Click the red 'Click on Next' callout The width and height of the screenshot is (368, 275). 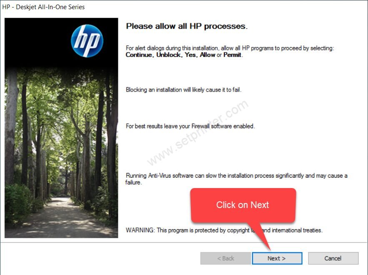point(243,205)
